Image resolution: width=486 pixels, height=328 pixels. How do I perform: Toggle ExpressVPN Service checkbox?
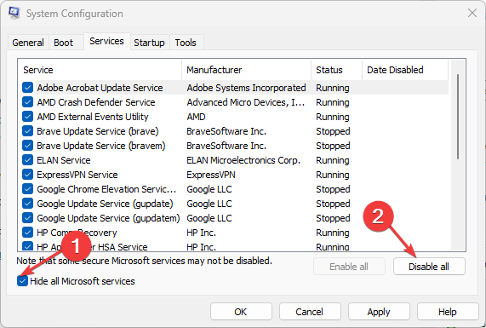[27, 175]
